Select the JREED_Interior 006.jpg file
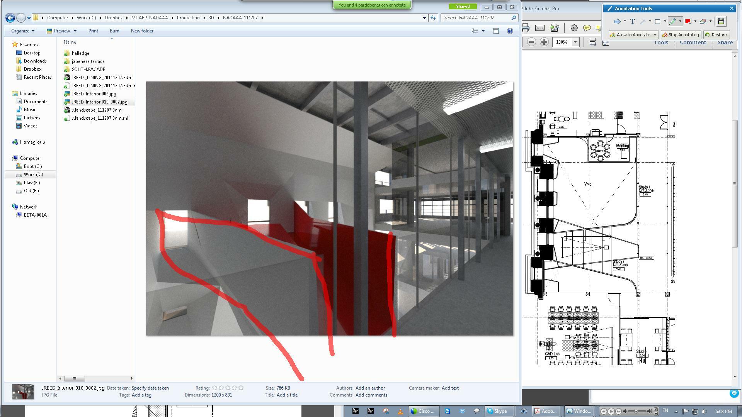742x417 pixels. [x=94, y=94]
